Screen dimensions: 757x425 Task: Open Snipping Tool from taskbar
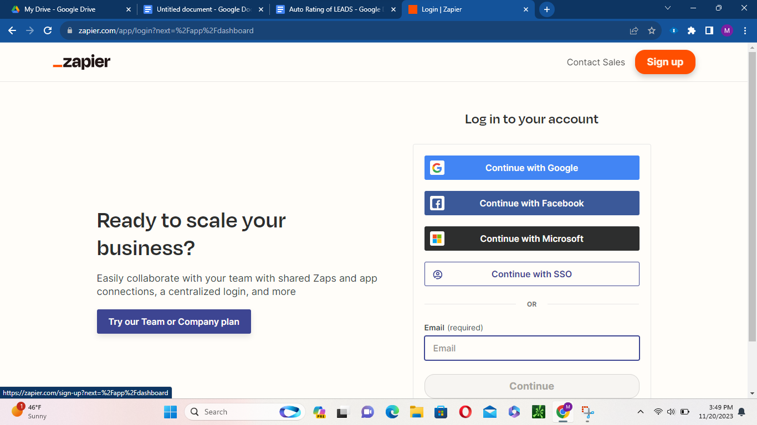587,412
